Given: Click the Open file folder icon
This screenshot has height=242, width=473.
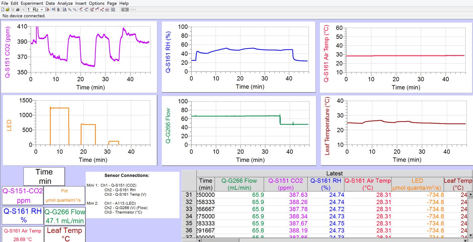Looking at the screenshot, I should (8, 10).
